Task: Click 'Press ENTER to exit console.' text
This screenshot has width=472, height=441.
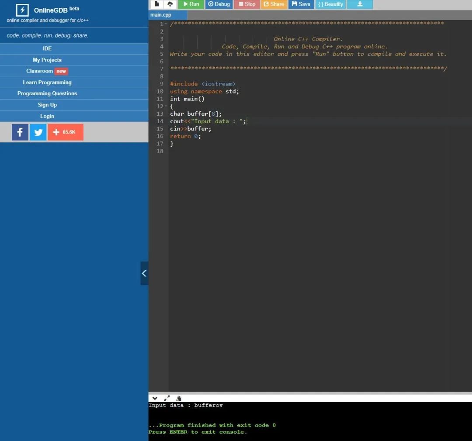Action: tap(198, 432)
